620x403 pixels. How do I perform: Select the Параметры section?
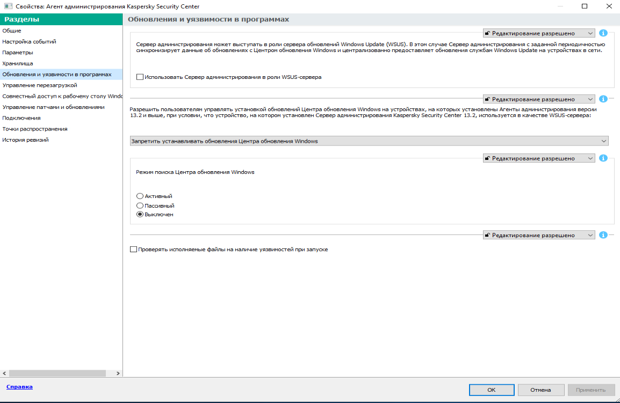click(61, 53)
